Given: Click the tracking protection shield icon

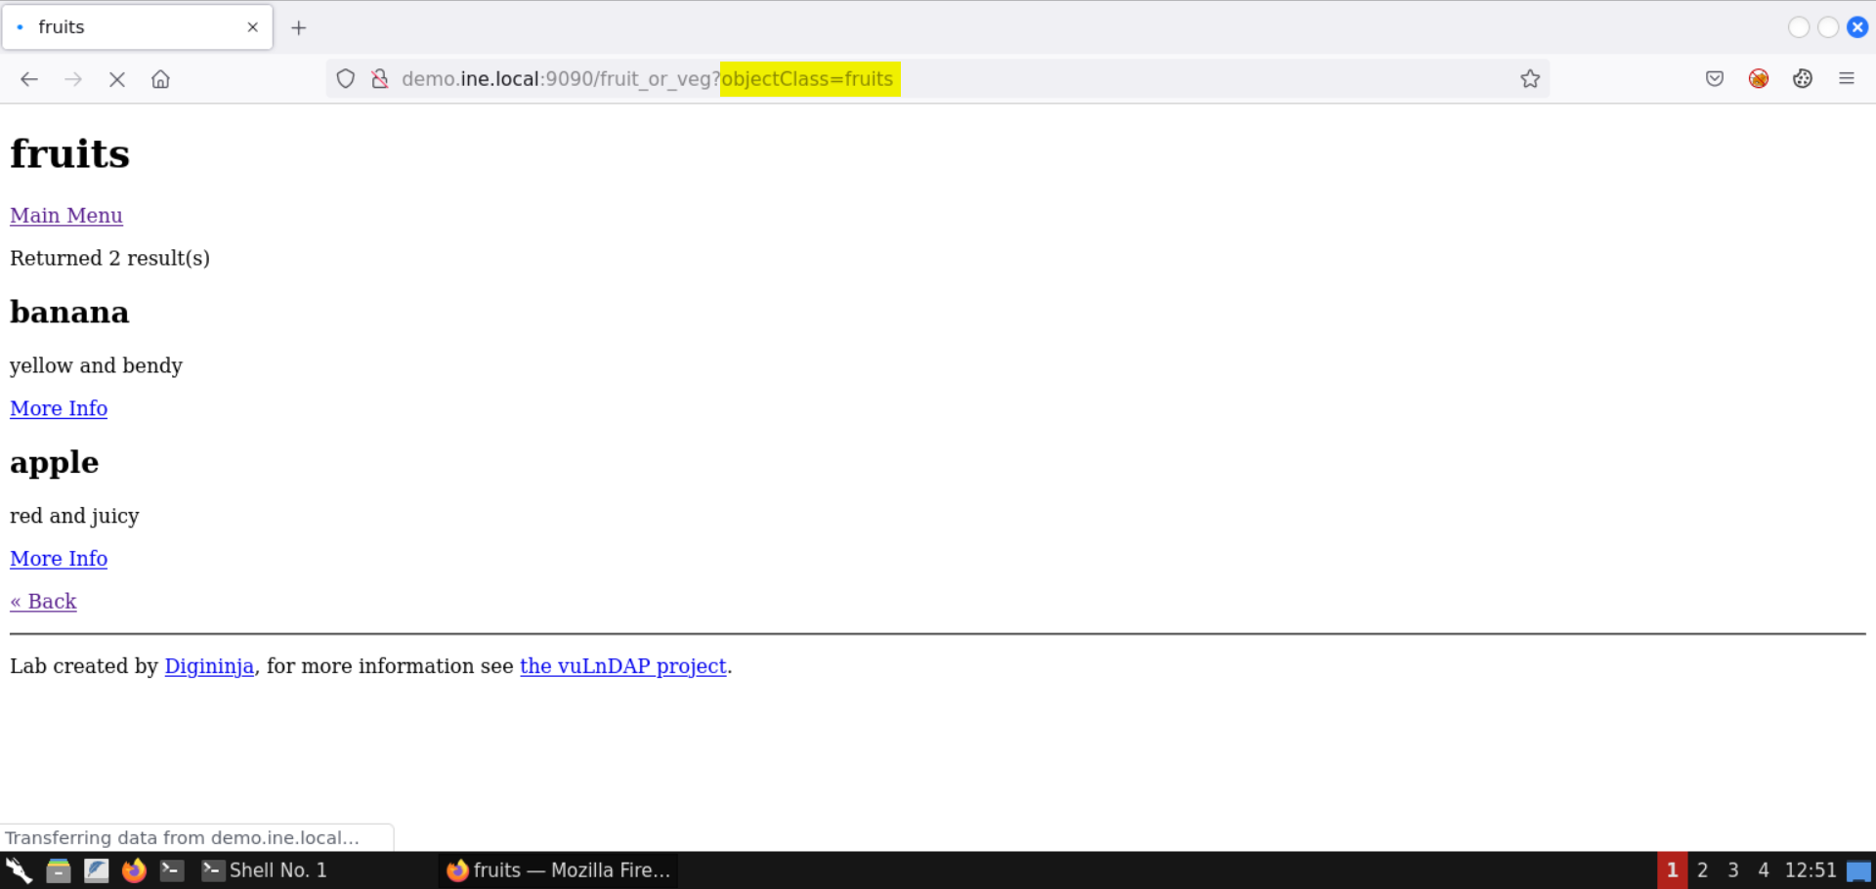Looking at the screenshot, I should coord(346,79).
